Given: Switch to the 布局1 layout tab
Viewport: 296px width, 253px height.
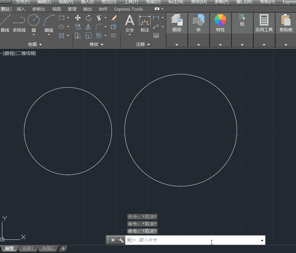Looking at the screenshot, I should pyautogui.click(x=28, y=248).
